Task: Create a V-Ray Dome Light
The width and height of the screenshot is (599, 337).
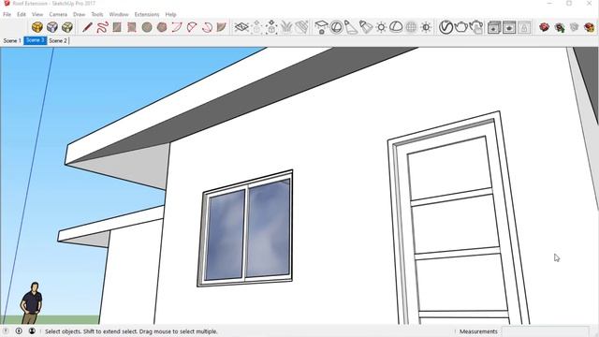Action: 396,27
